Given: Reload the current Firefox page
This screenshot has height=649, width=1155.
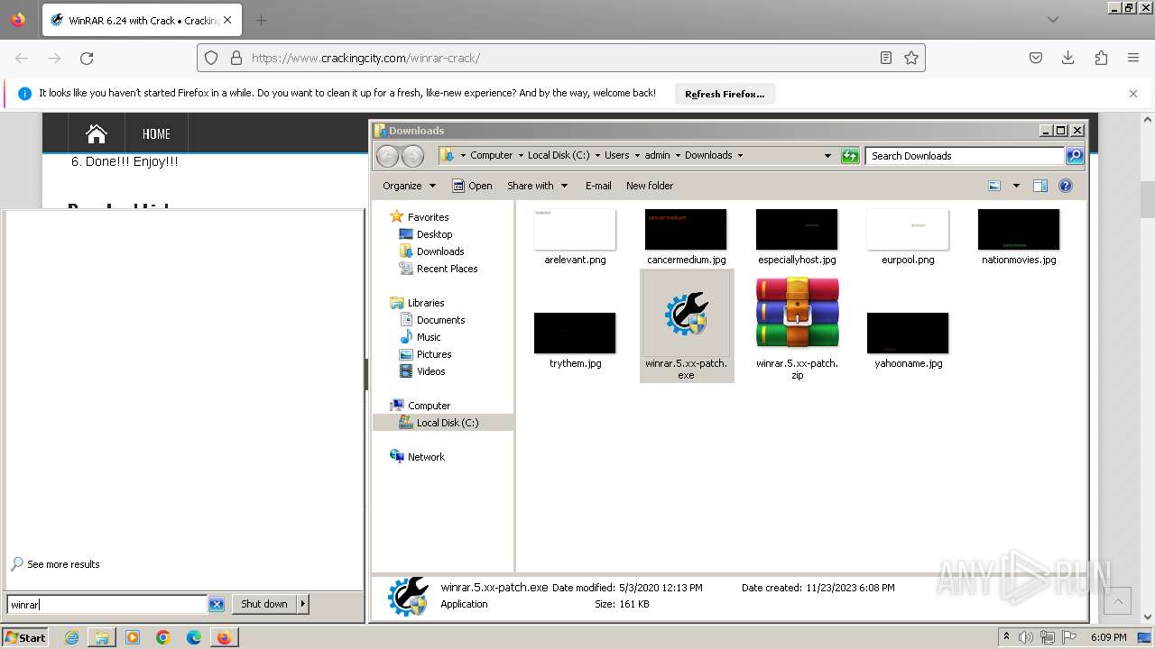Looking at the screenshot, I should tap(87, 58).
